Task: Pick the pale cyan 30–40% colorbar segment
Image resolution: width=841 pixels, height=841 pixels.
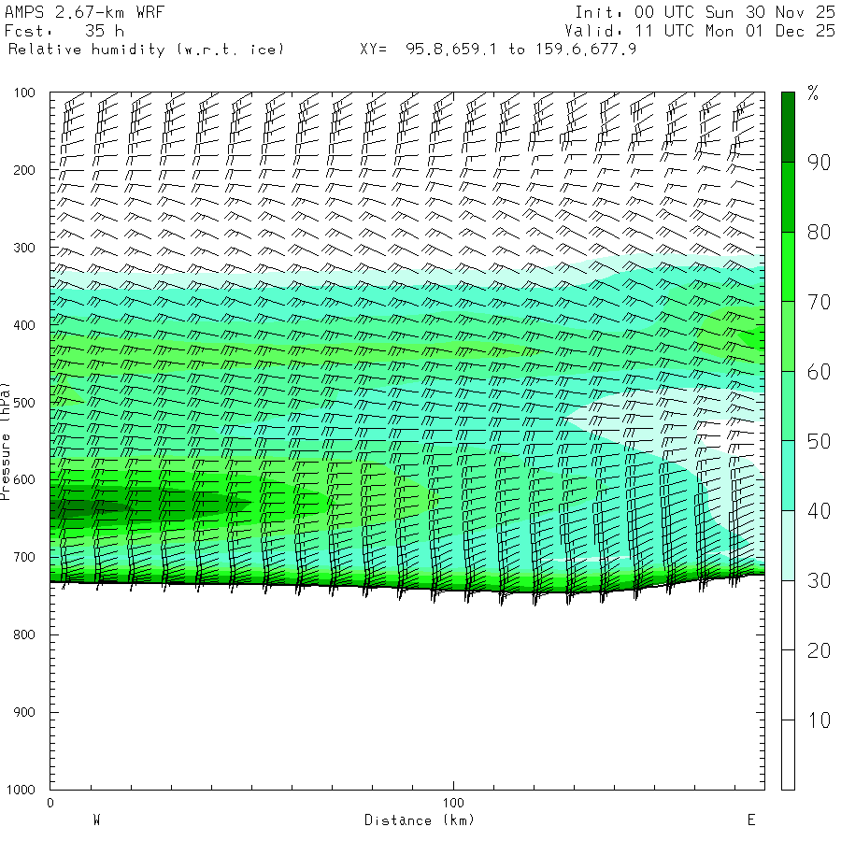Action: point(788,546)
